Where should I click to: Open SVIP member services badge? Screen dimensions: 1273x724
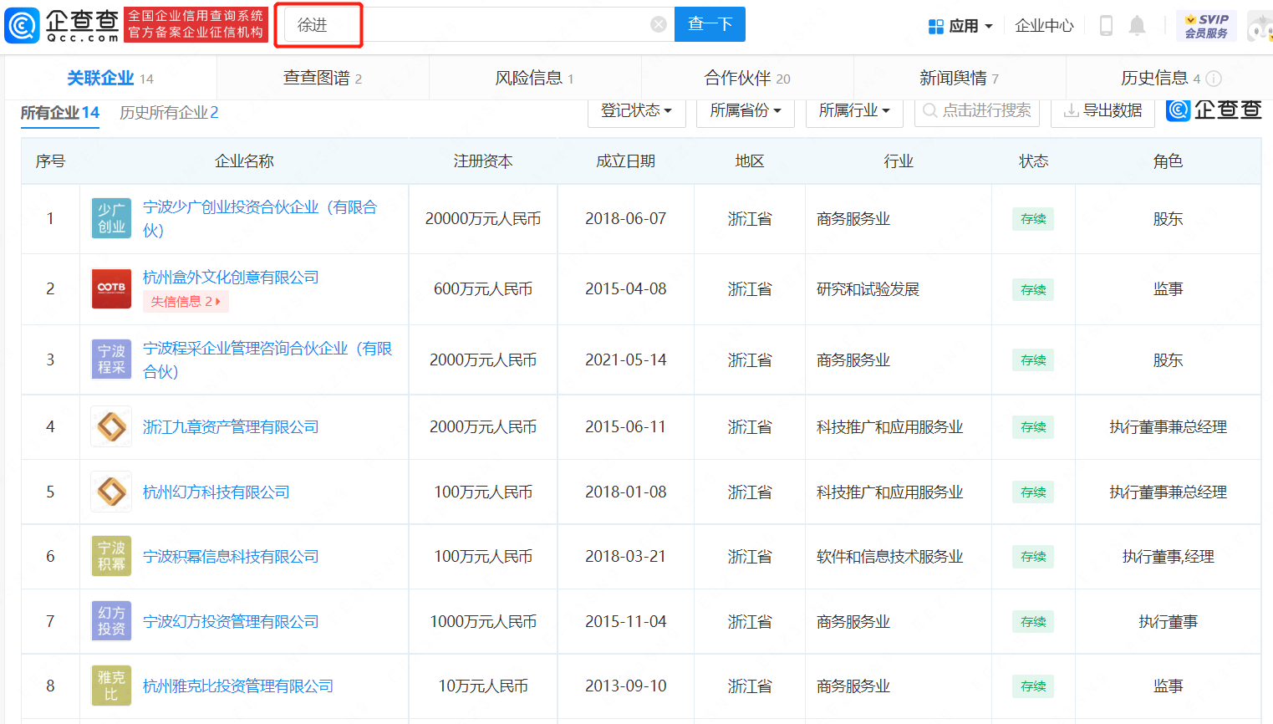(1207, 26)
